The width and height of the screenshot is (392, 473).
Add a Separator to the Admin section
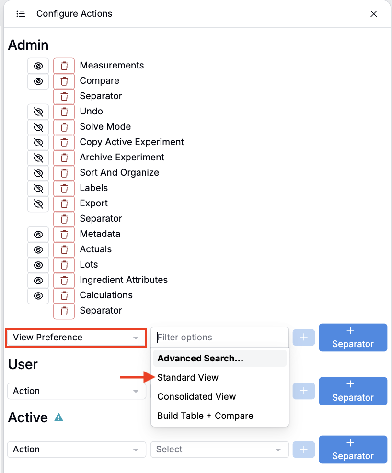tap(353, 338)
